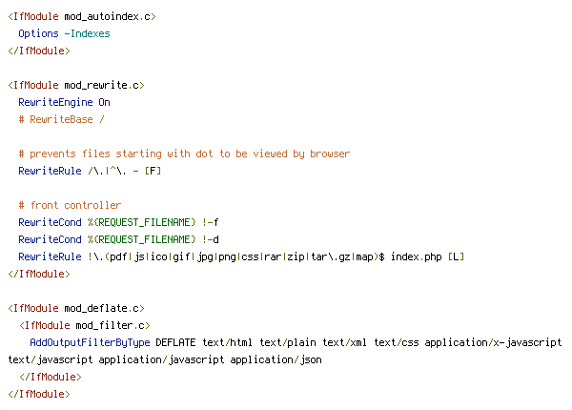
Task: Click the [F] flag text
Action: coord(153,171)
